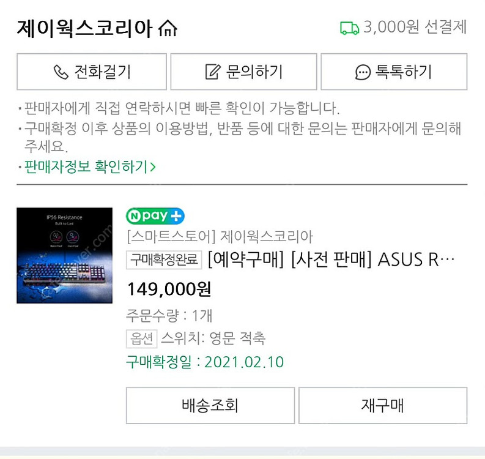
Task: Click the green delivery truck icon
Action: click(349, 28)
